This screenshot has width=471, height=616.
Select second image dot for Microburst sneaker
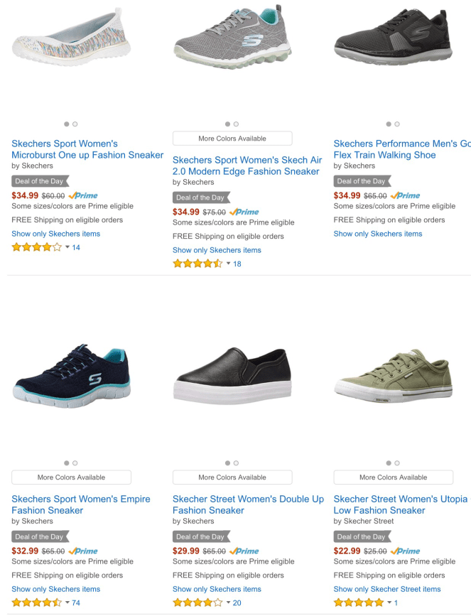[x=75, y=124]
